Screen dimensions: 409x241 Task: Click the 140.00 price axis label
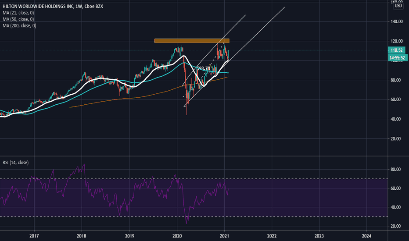click(396, 21)
